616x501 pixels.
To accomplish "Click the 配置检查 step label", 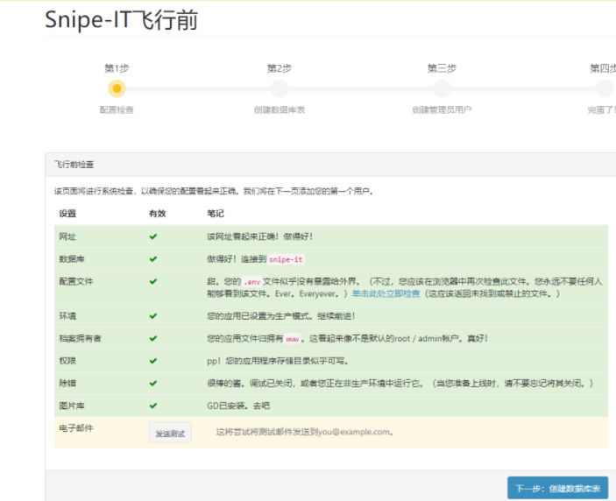I will pyautogui.click(x=117, y=110).
